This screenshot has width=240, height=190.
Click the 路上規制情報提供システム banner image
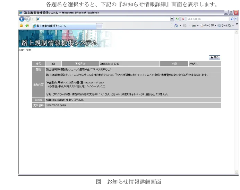pos(66,39)
